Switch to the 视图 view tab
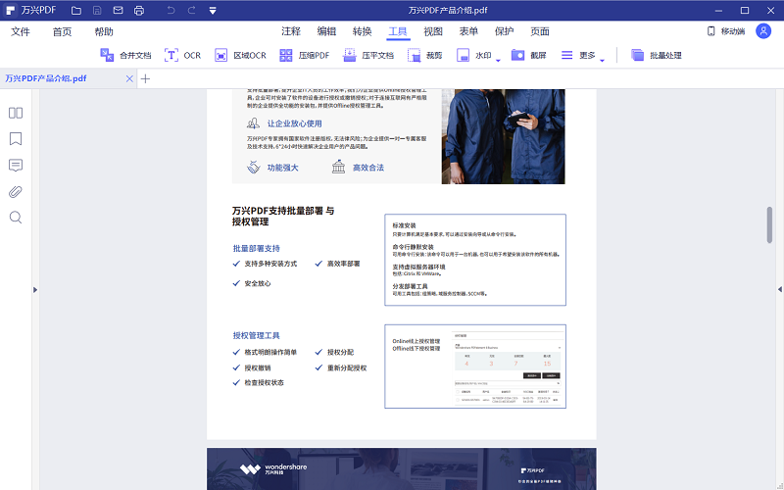 [x=433, y=31]
